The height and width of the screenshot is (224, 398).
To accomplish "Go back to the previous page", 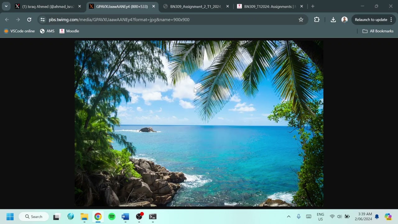I will click(x=7, y=20).
